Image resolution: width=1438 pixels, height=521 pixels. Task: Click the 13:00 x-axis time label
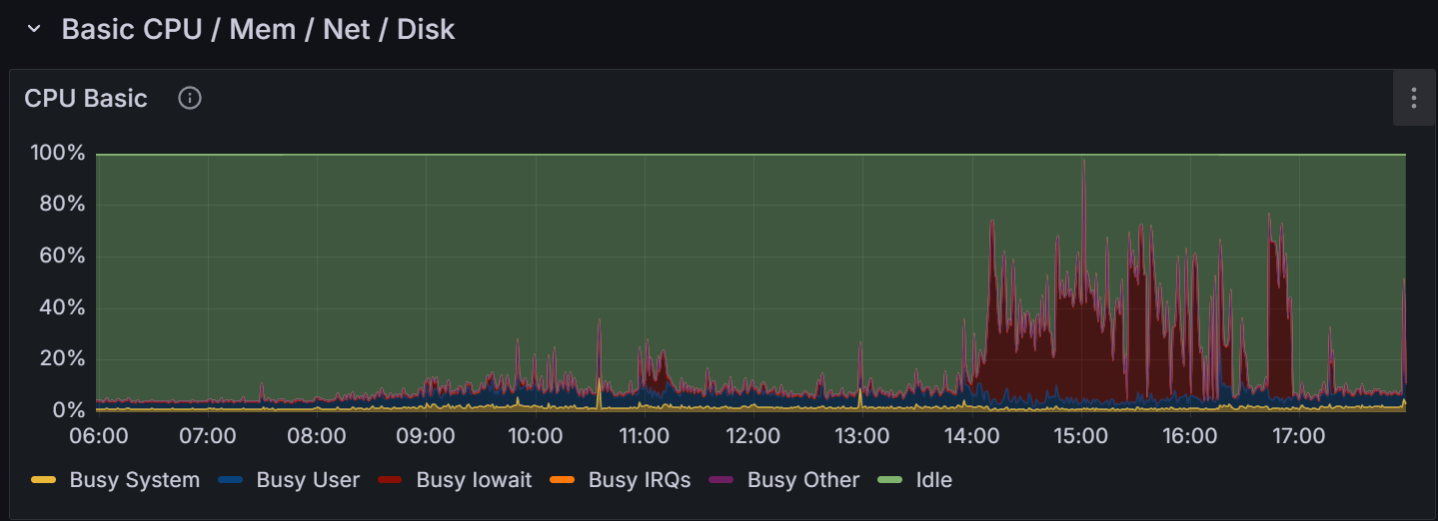click(862, 436)
